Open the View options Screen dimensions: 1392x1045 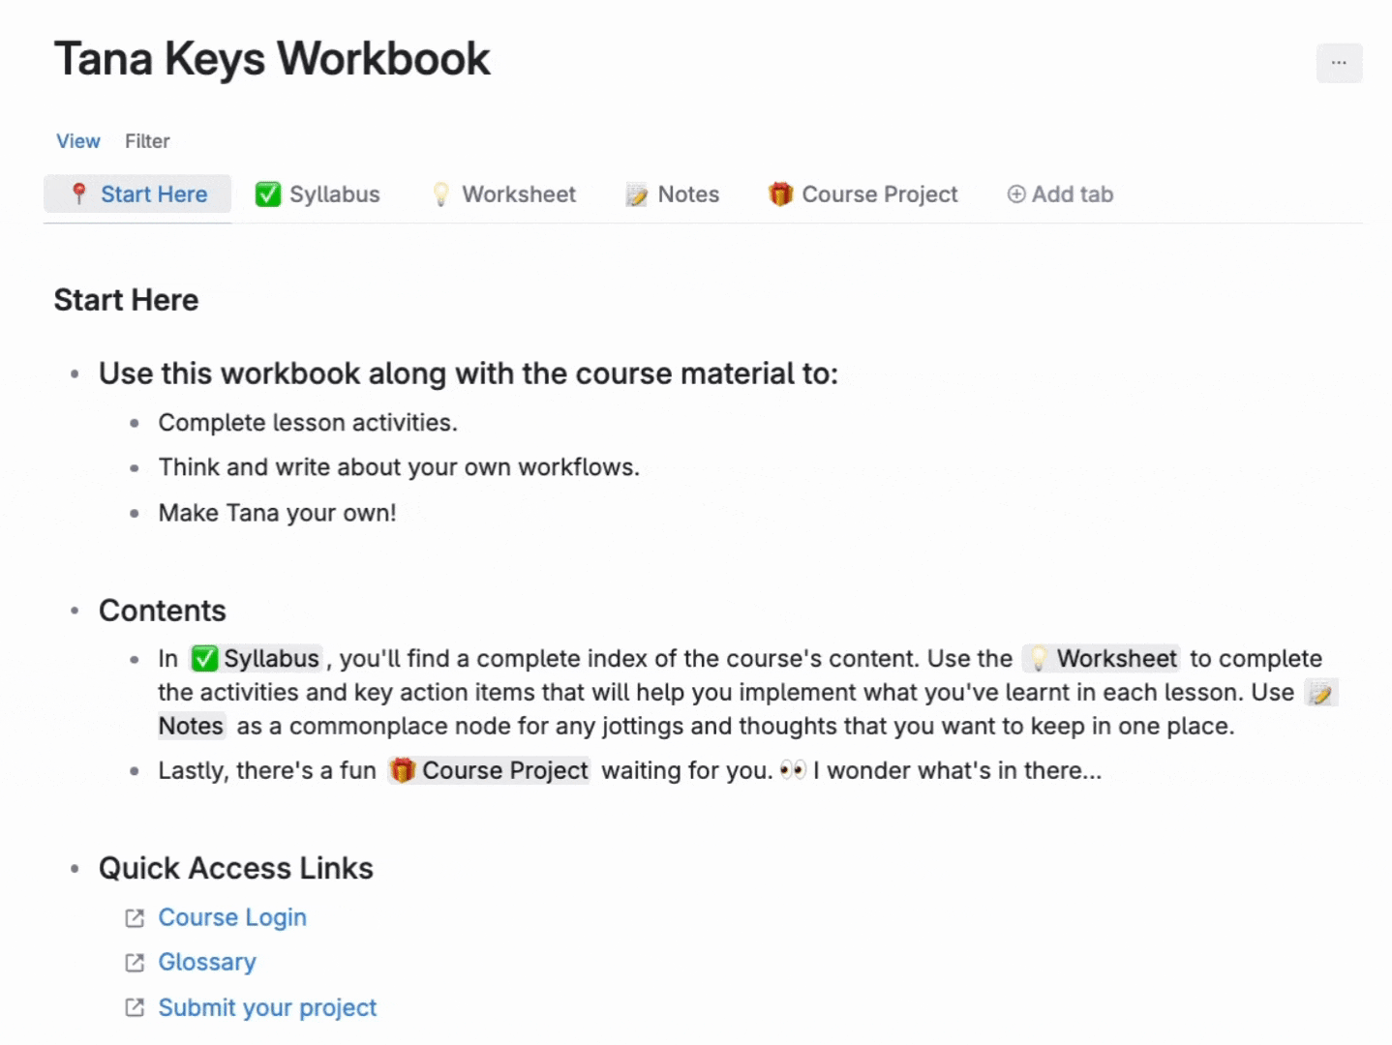coord(78,141)
